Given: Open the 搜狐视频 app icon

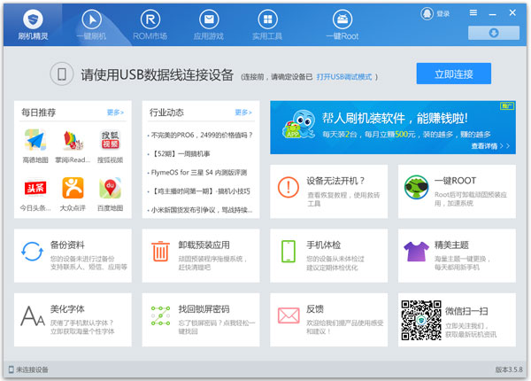Looking at the screenshot, I should tap(110, 140).
